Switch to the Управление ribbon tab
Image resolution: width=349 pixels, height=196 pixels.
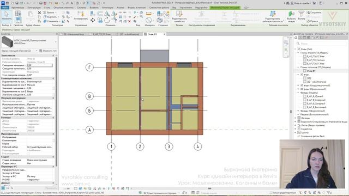[x=185, y=8]
